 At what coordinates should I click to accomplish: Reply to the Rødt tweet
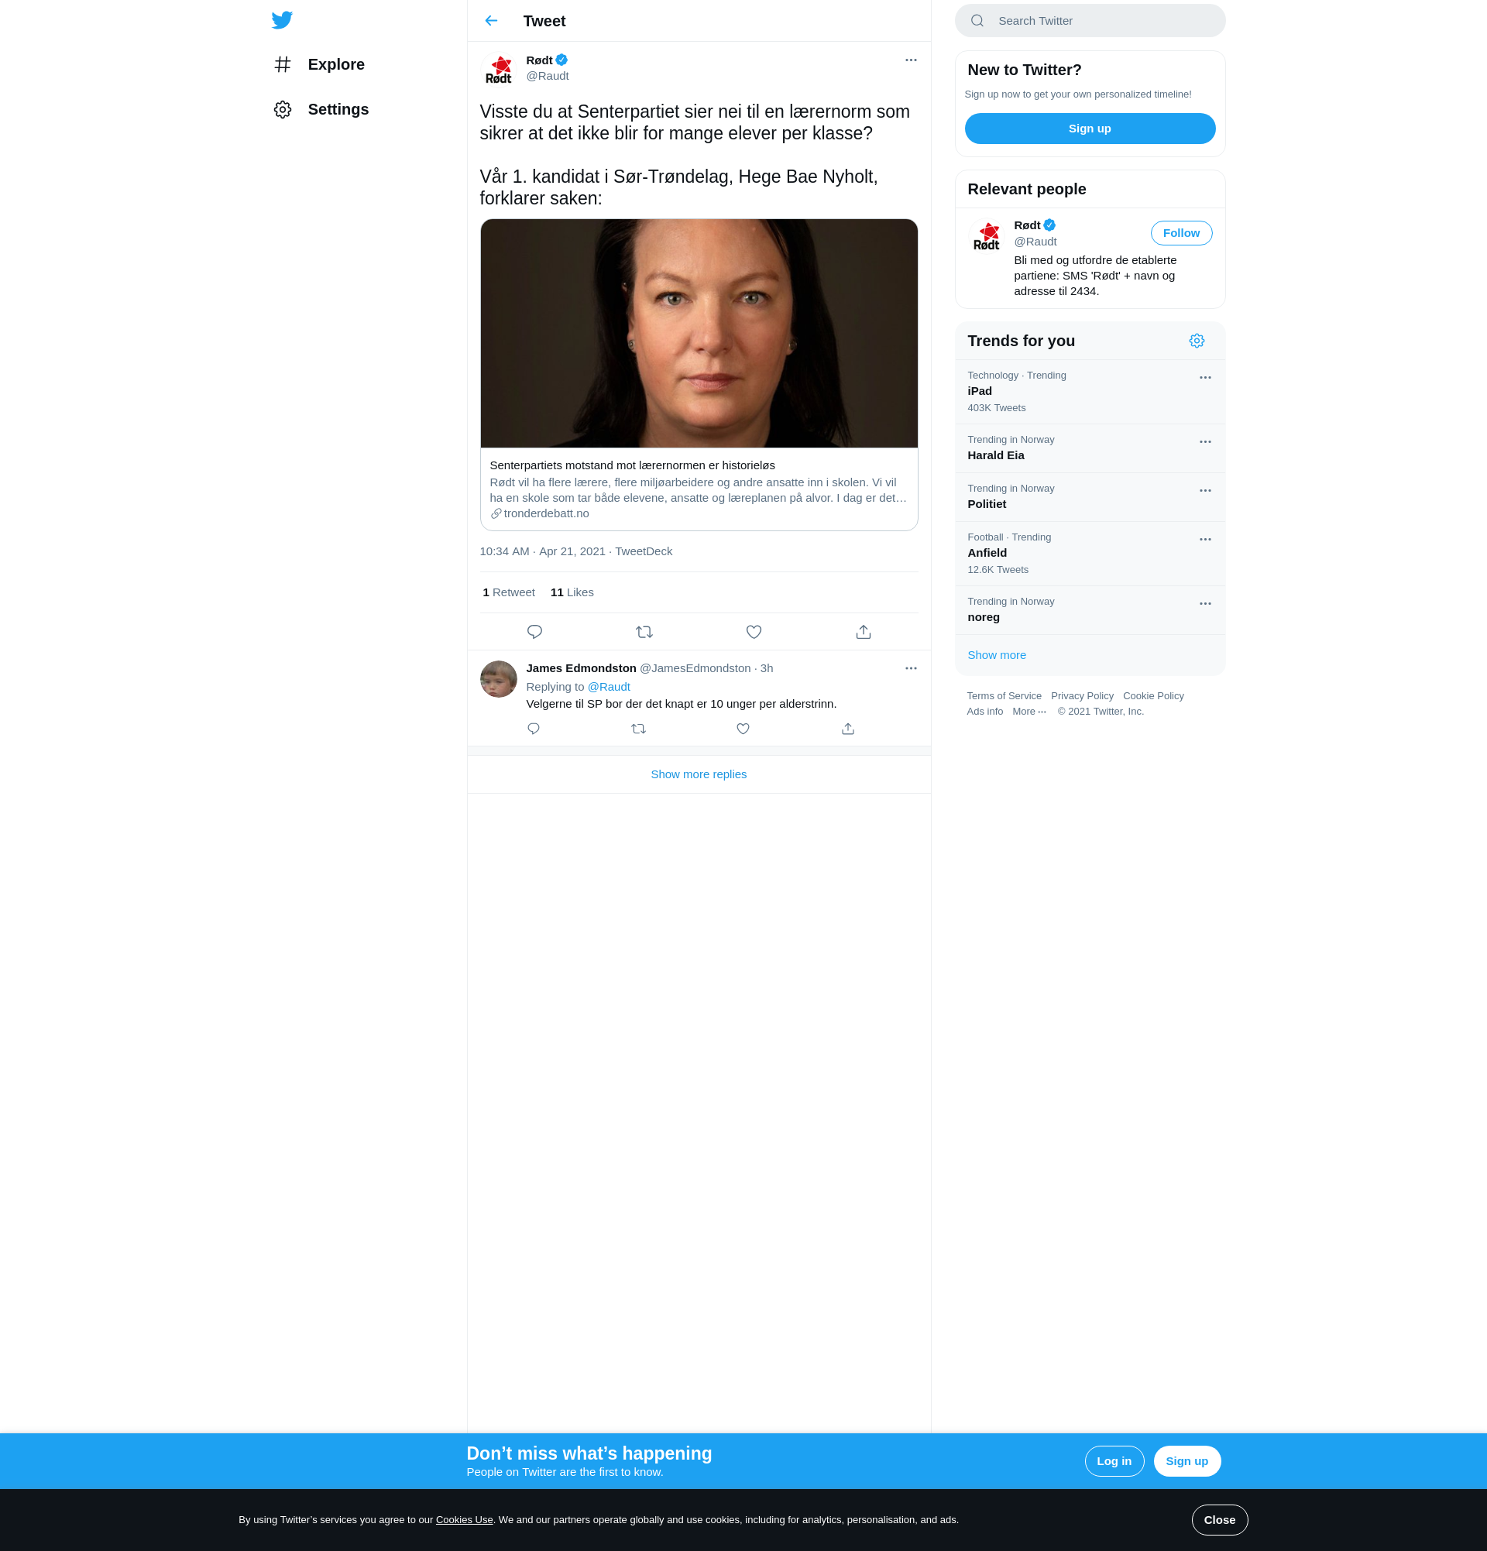tap(534, 632)
